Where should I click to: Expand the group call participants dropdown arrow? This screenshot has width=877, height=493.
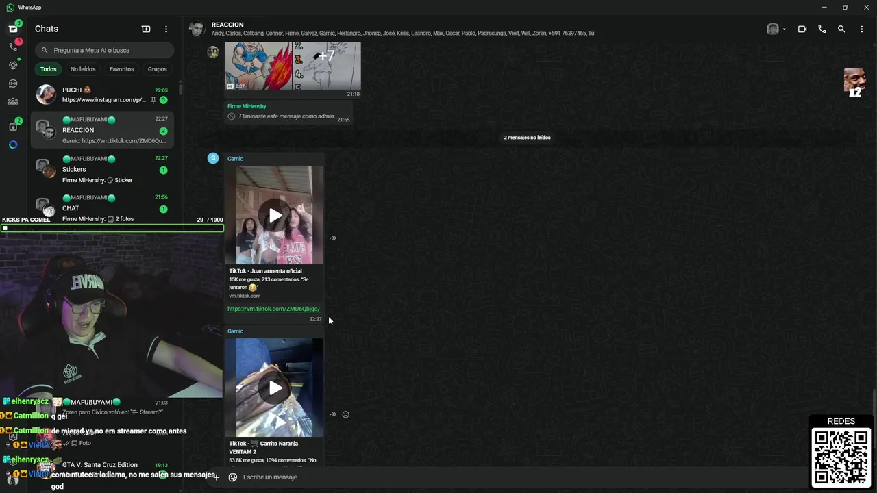[x=784, y=29]
